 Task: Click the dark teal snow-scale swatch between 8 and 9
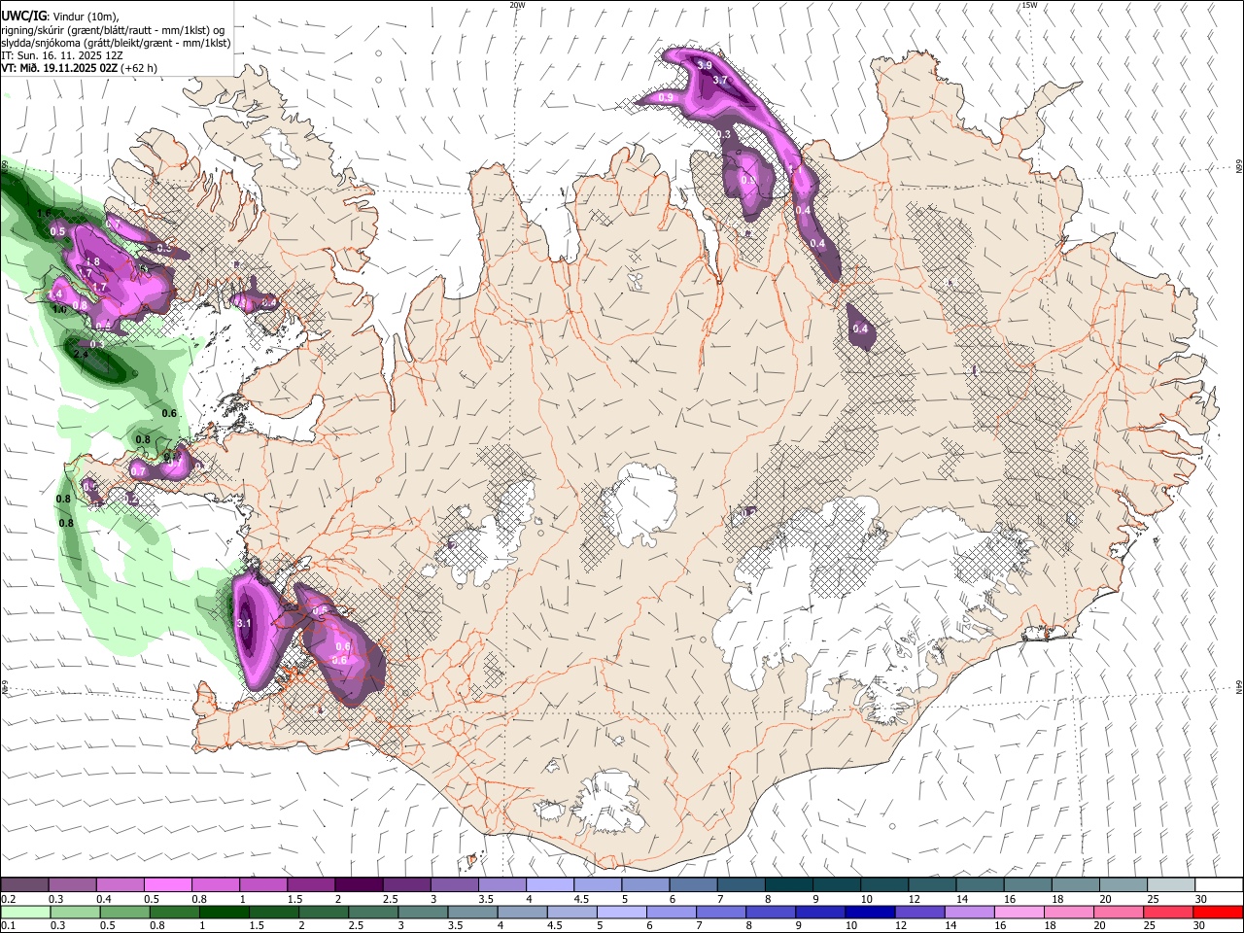(x=789, y=885)
